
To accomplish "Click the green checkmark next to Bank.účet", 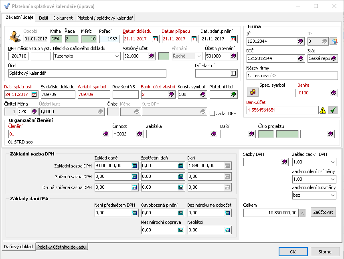I will 333,110.
